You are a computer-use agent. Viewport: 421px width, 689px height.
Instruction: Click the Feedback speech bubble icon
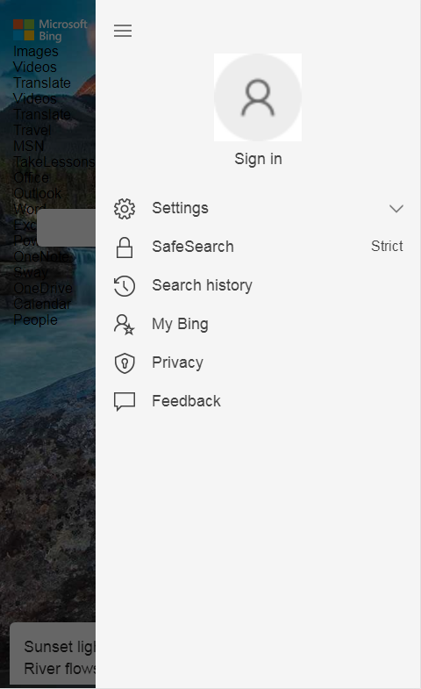pyautogui.click(x=125, y=401)
